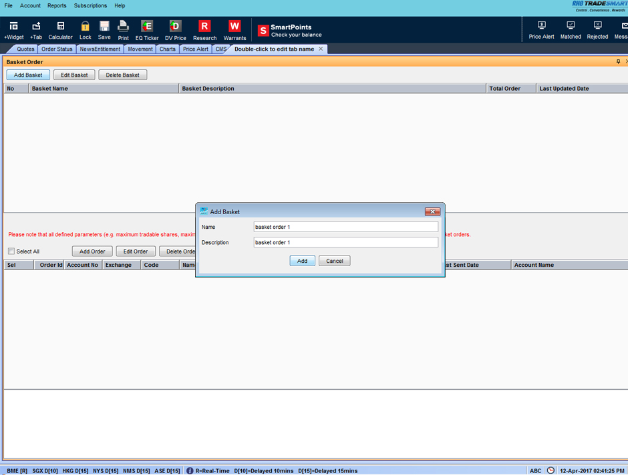Open the Help menu
The width and height of the screenshot is (628, 475).
[120, 5]
